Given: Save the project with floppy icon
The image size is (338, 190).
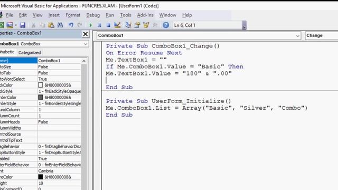Looking at the screenshot, I should (23, 25).
